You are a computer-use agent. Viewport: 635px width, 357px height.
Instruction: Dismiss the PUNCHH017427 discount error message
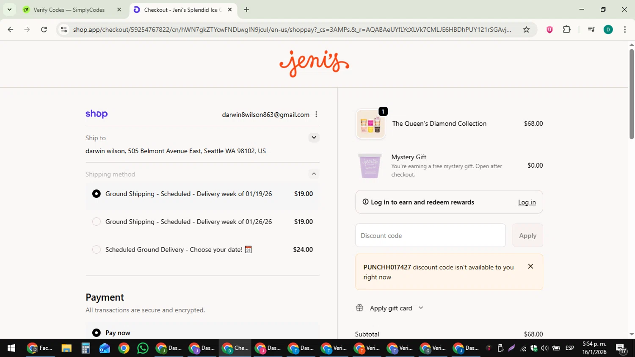point(530,266)
